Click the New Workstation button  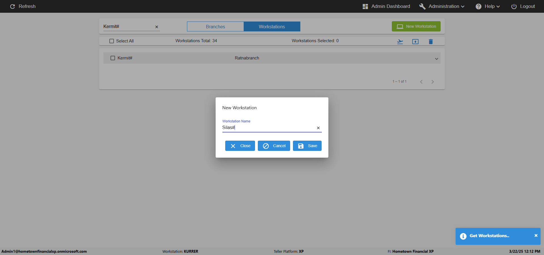coord(416,26)
